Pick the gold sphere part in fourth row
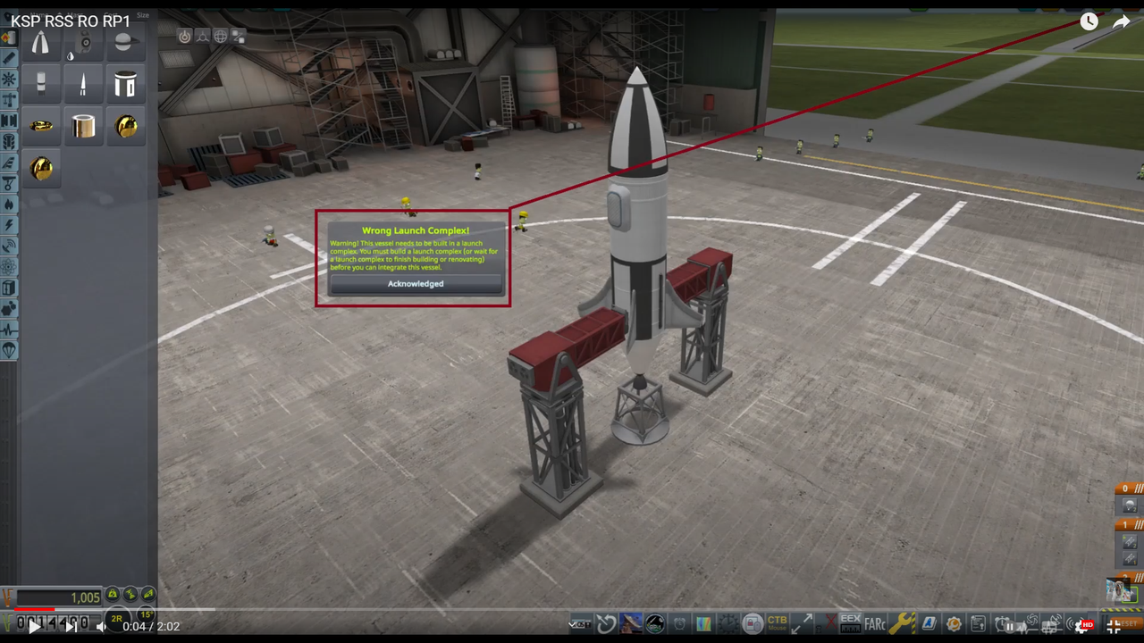Viewport: 1144px width, 643px height. click(40, 168)
